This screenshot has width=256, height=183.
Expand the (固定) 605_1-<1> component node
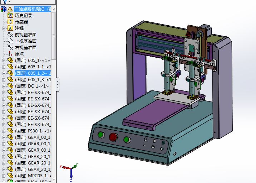[4, 60]
